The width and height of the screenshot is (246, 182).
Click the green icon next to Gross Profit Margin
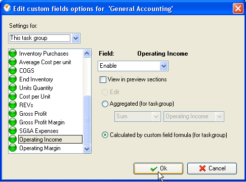point(13,122)
